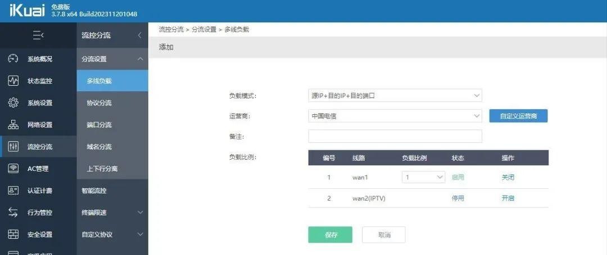Select the 认证计费 icon

click(13, 191)
